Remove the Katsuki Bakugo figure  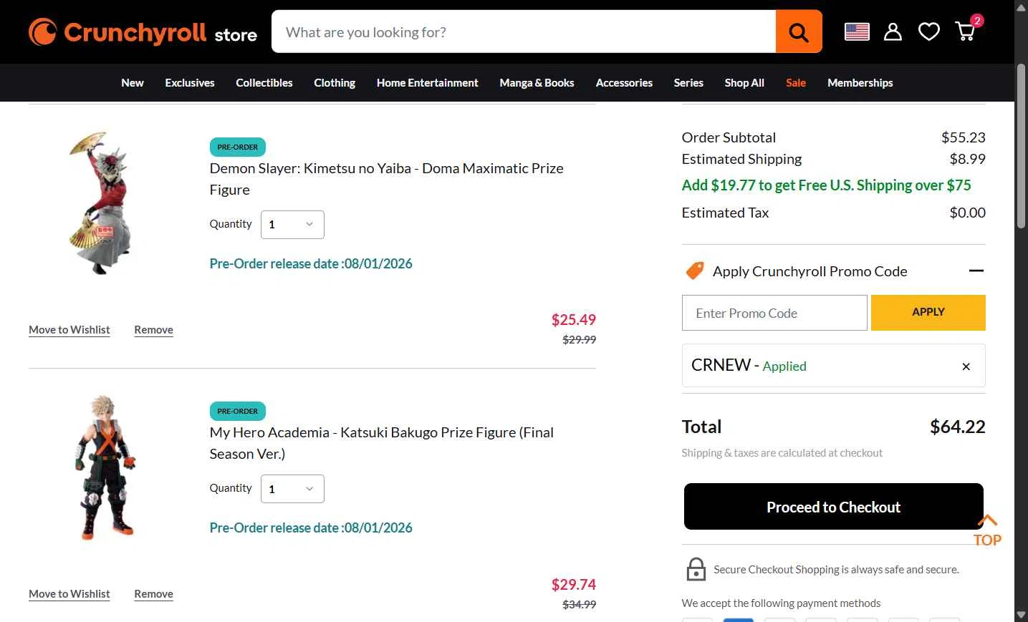[153, 594]
